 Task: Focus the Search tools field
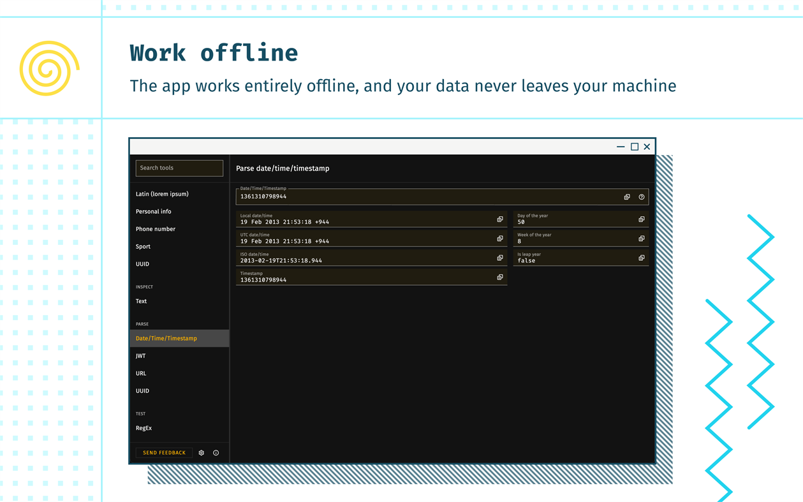point(179,168)
